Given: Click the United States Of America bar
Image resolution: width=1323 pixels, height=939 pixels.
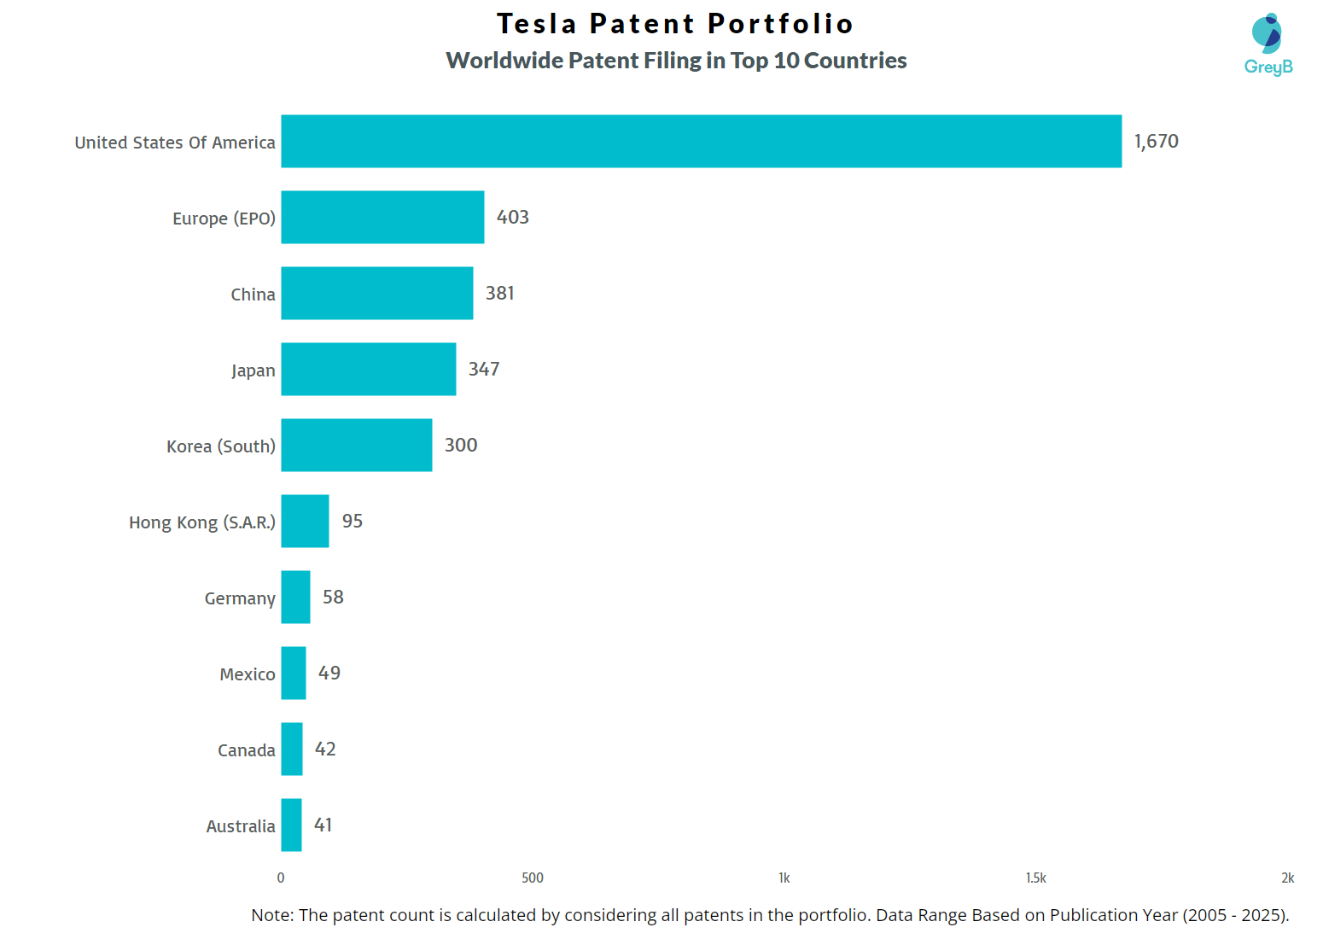Looking at the screenshot, I should click(x=701, y=141).
